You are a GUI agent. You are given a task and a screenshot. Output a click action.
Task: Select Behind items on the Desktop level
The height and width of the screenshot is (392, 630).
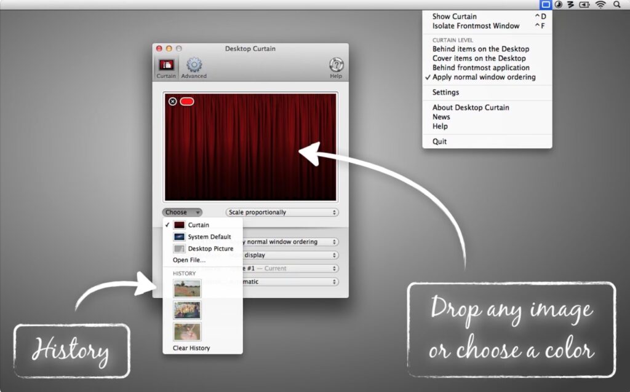tap(480, 49)
